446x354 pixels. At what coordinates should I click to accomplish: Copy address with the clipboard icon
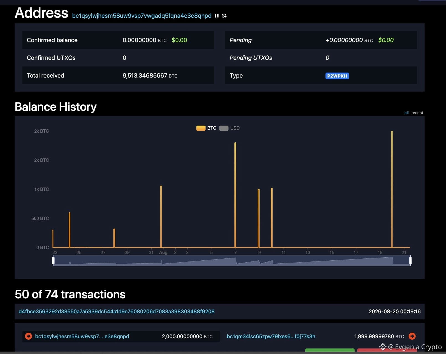coord(224,16)
